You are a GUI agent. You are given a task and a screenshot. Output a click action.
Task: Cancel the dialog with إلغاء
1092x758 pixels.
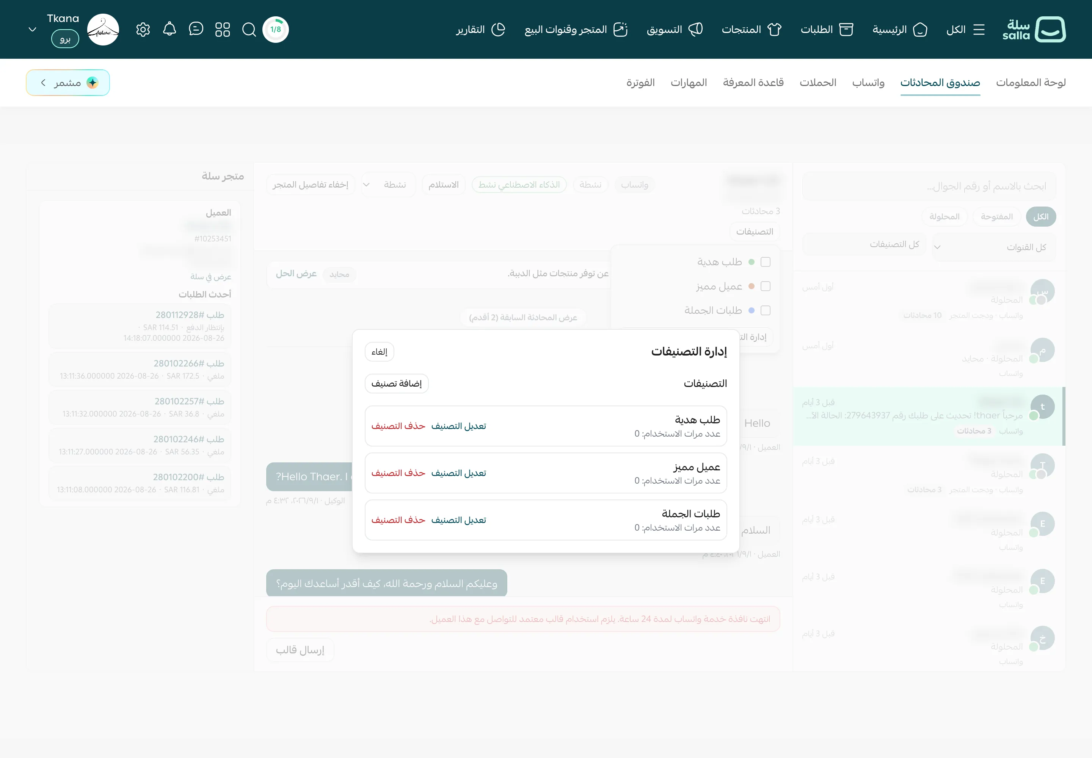click(x=379, y=352)
